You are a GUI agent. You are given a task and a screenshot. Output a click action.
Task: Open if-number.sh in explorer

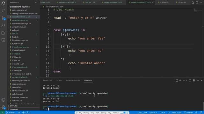18,64
